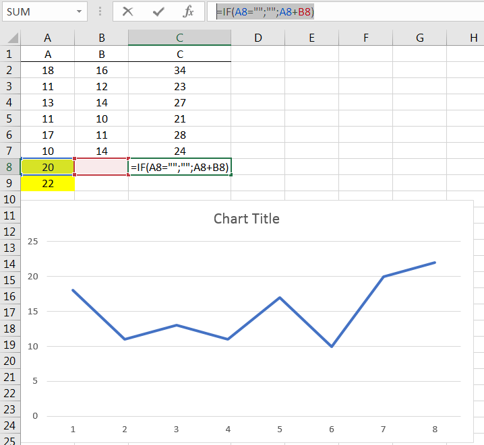The width and height of the screenshot is (484, 445).
Task: Click header cell A1 labeled A
Action: coord(48,54)
